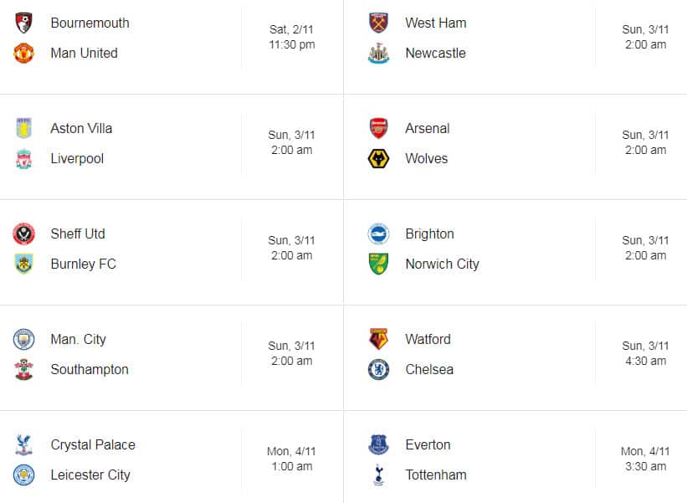Open the Aston Villa team page
The width and height of the screenshot is (687, 503).
[83, 128]
